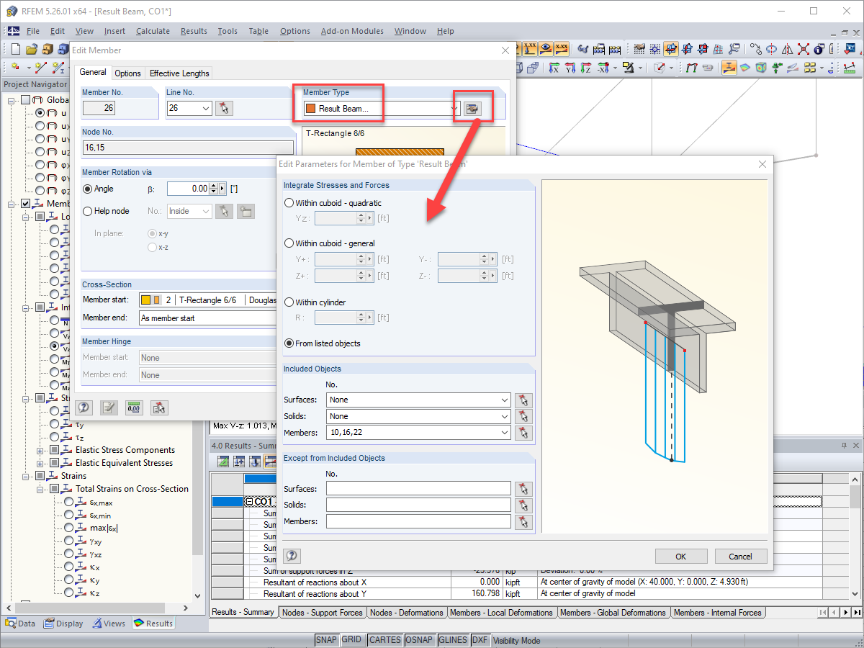Switch navigator to the Display tab
The height and width of the screenshot is (648, 864).
[x=63, y=624]
